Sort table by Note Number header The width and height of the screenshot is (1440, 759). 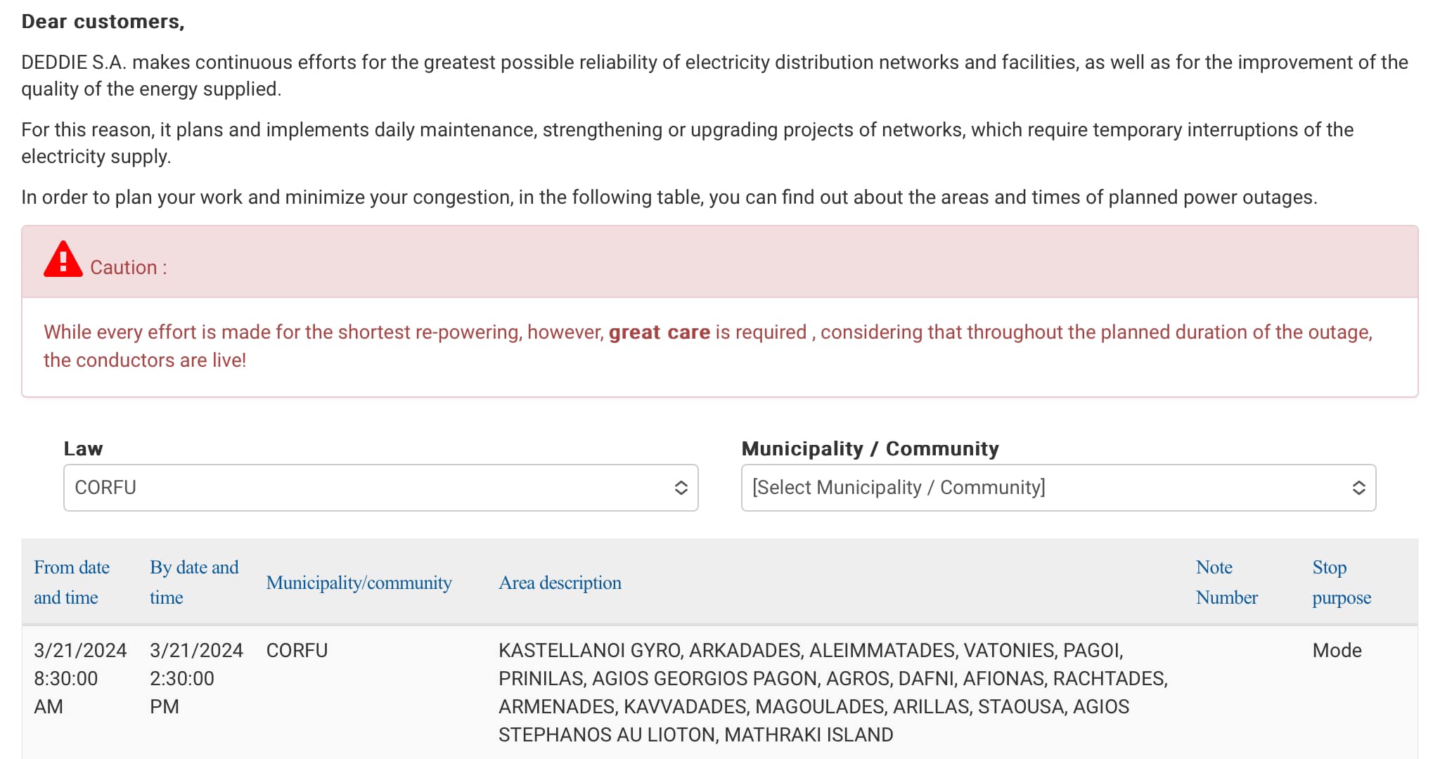[x=1226, y=582]
